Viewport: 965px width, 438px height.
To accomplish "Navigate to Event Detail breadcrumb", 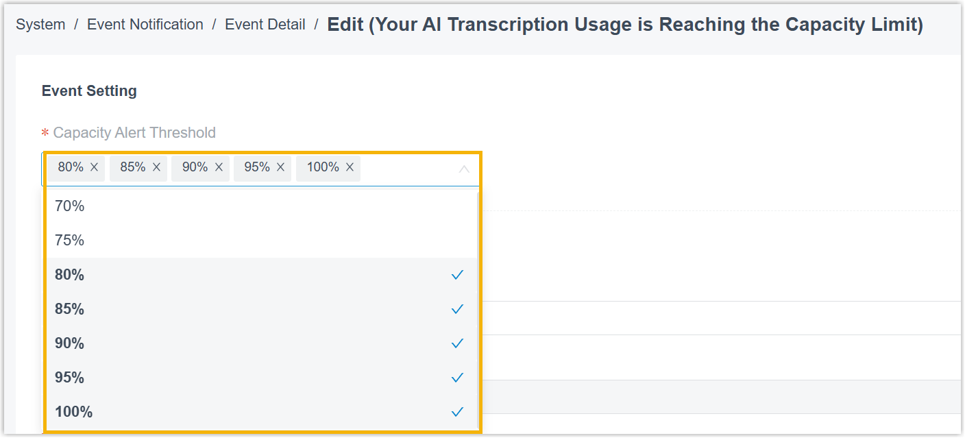I will [x=265, y=25].
